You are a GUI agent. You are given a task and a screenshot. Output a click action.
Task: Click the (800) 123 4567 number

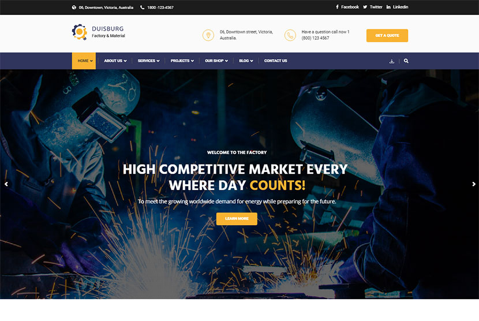(x=315, y=38)
